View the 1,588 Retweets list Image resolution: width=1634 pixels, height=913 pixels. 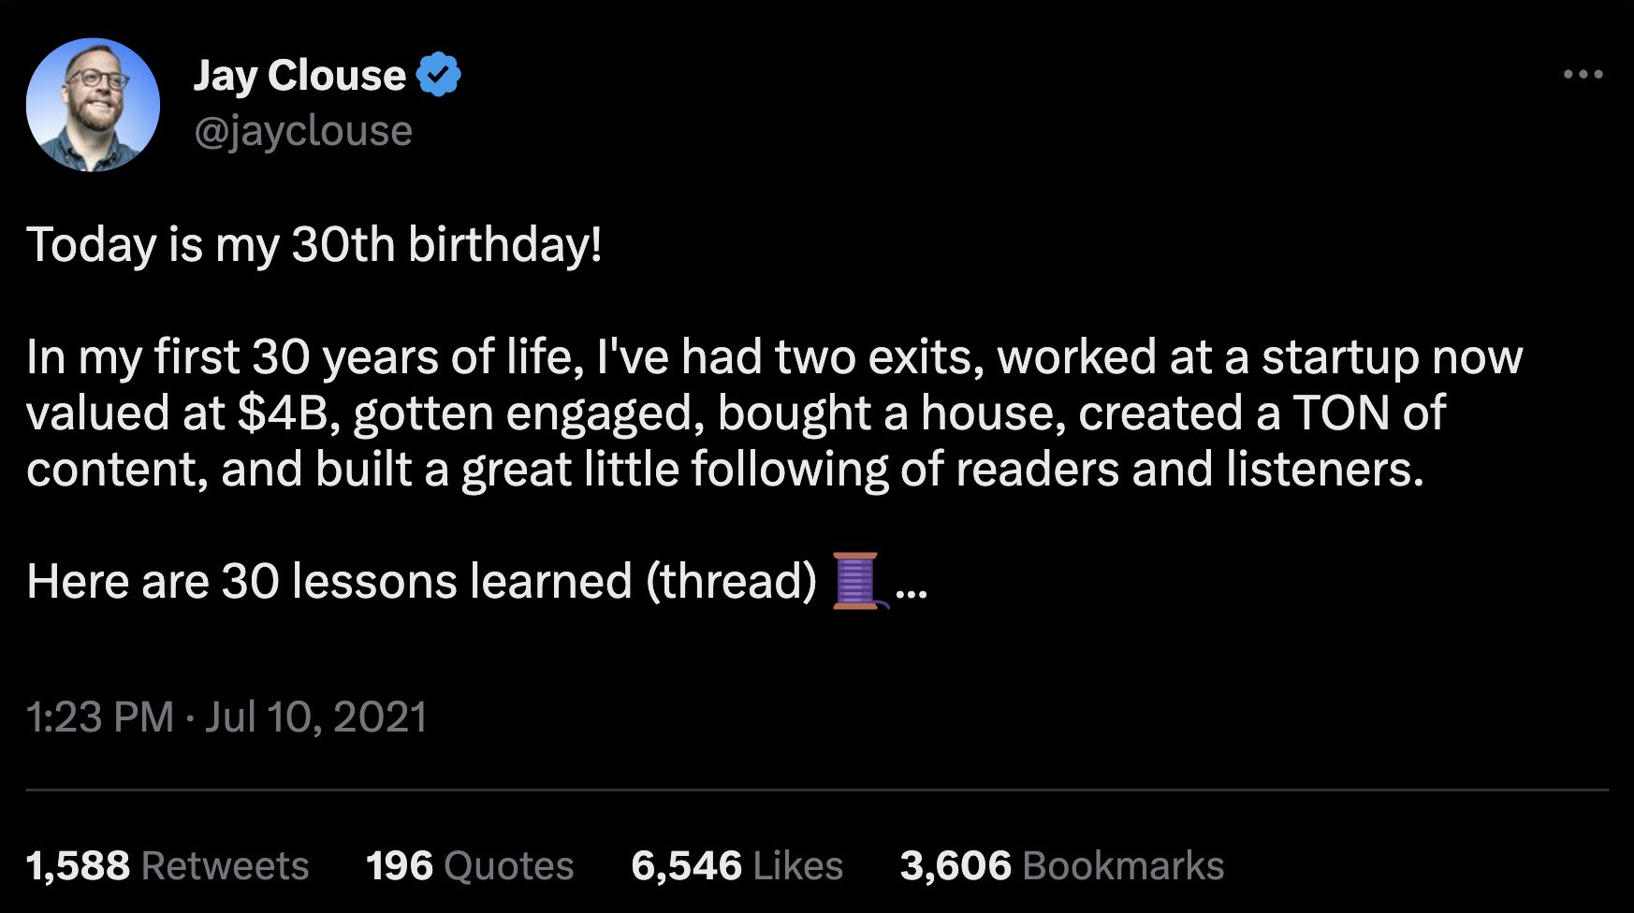coord(168,865)
